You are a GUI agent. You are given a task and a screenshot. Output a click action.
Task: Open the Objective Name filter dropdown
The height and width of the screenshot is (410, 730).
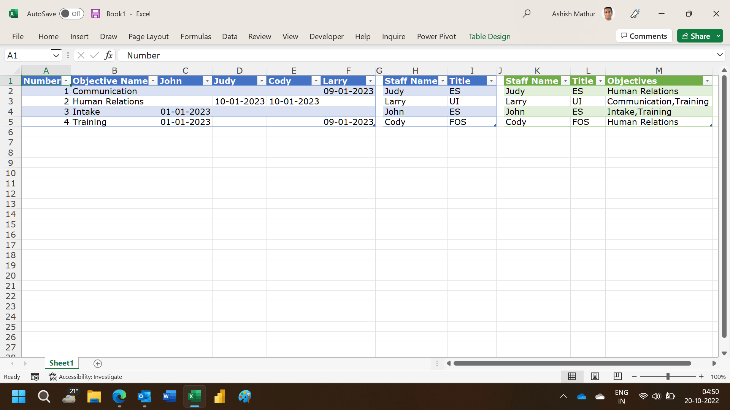(x=153, y=81)
